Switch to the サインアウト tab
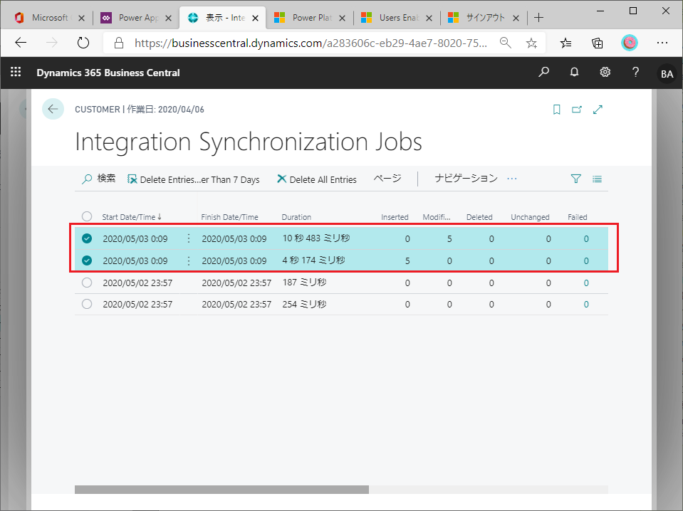The height and width of the screenshot is (511, 683). coord(479,18)
